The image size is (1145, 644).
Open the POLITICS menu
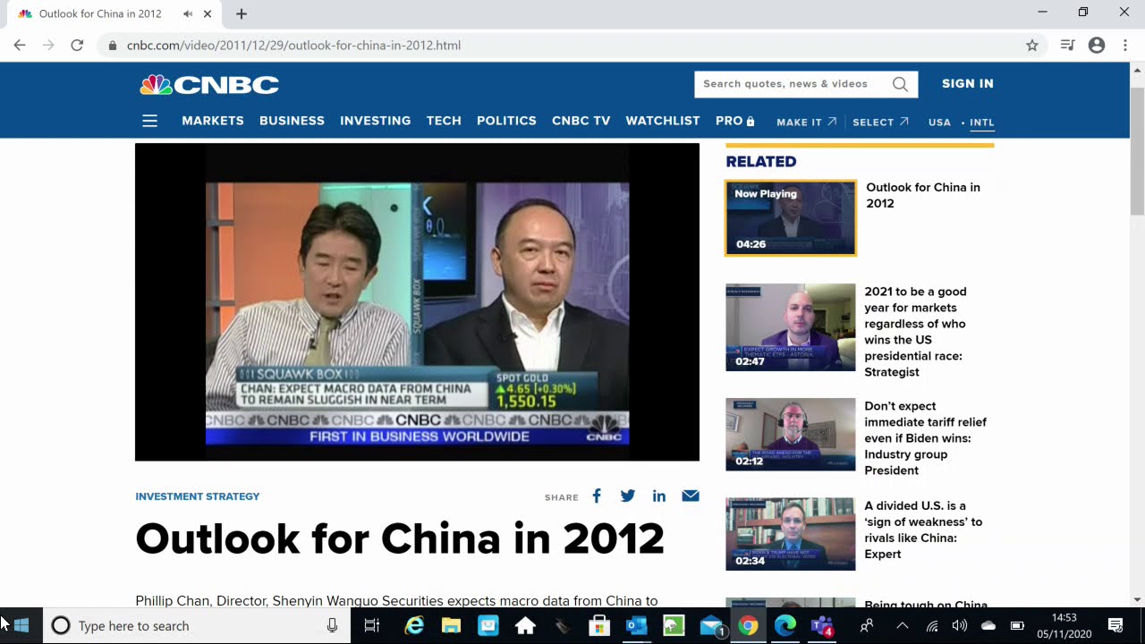coord(506,121)
